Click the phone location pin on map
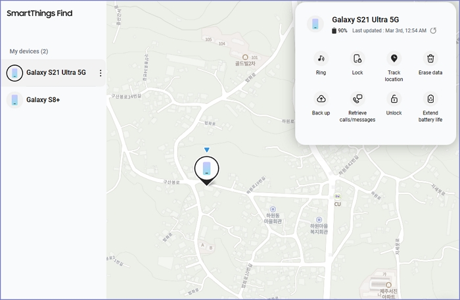The image size is (460, 300). (x=206, y=170)
